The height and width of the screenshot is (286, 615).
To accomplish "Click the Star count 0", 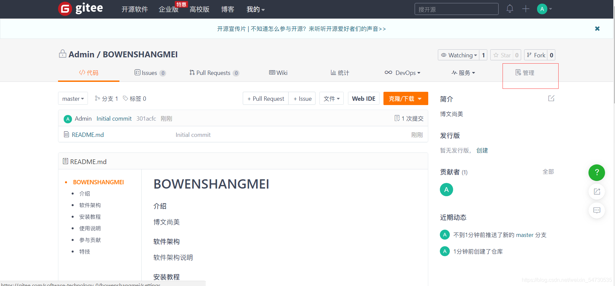I will pyautogui.click(x=517, y=55).
